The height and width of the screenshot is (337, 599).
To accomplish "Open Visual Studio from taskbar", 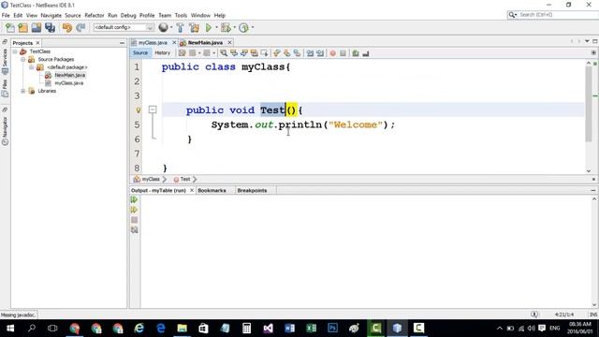I will tap(268, 328).
